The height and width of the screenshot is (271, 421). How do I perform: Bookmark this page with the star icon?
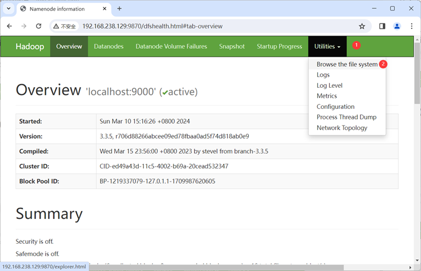pos(362,26)
